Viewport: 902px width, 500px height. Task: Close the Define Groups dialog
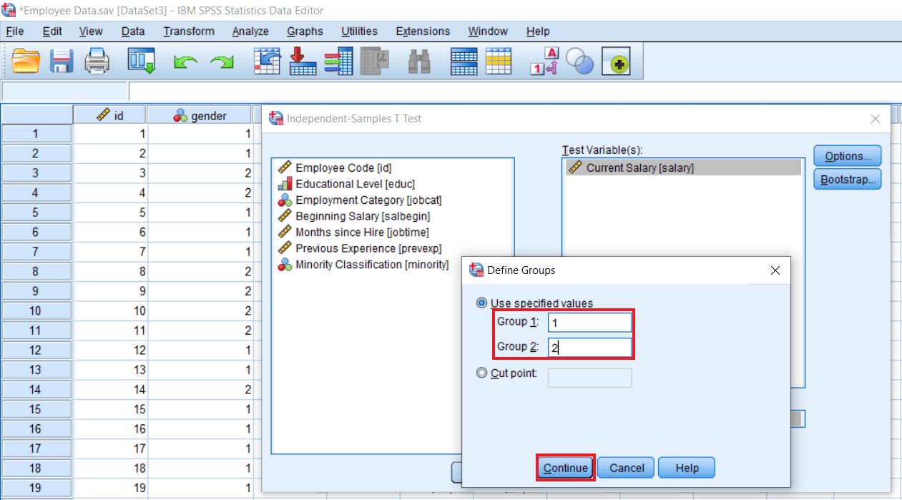pyautogui.click(x=775, y=270)
